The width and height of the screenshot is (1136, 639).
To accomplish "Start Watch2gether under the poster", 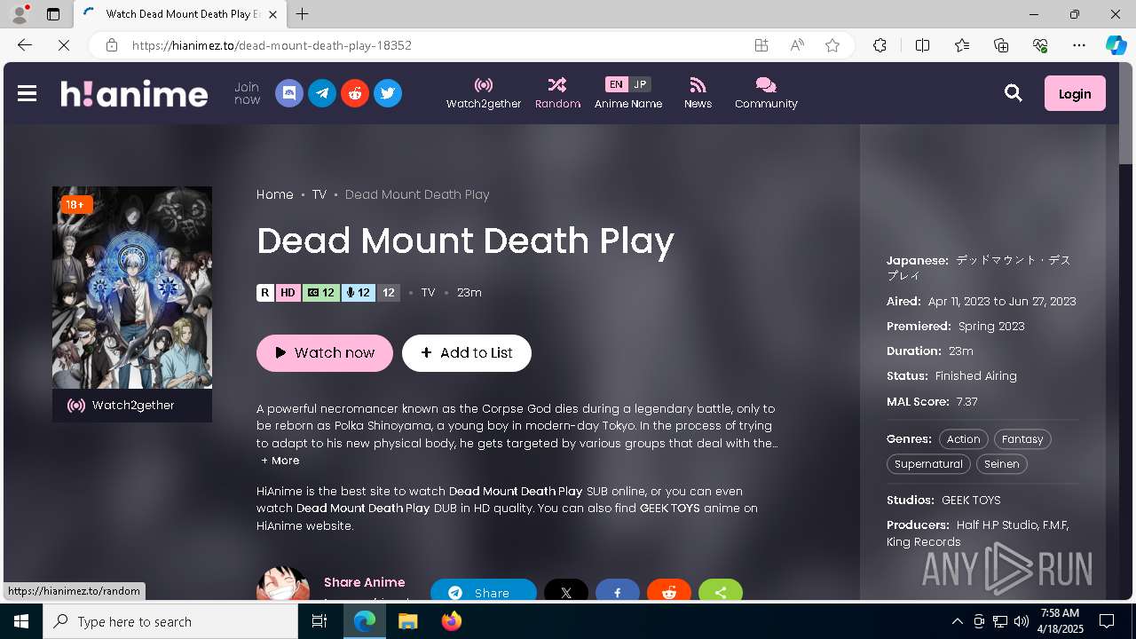I will click(x=132, y=406).
